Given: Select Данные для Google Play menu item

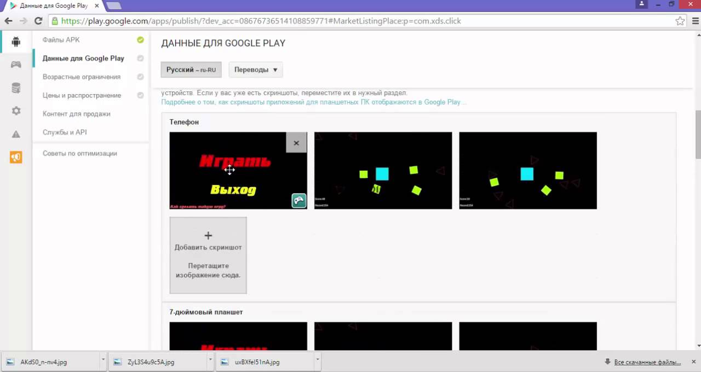Looking at the screenshot, I should tap(83, 59).
